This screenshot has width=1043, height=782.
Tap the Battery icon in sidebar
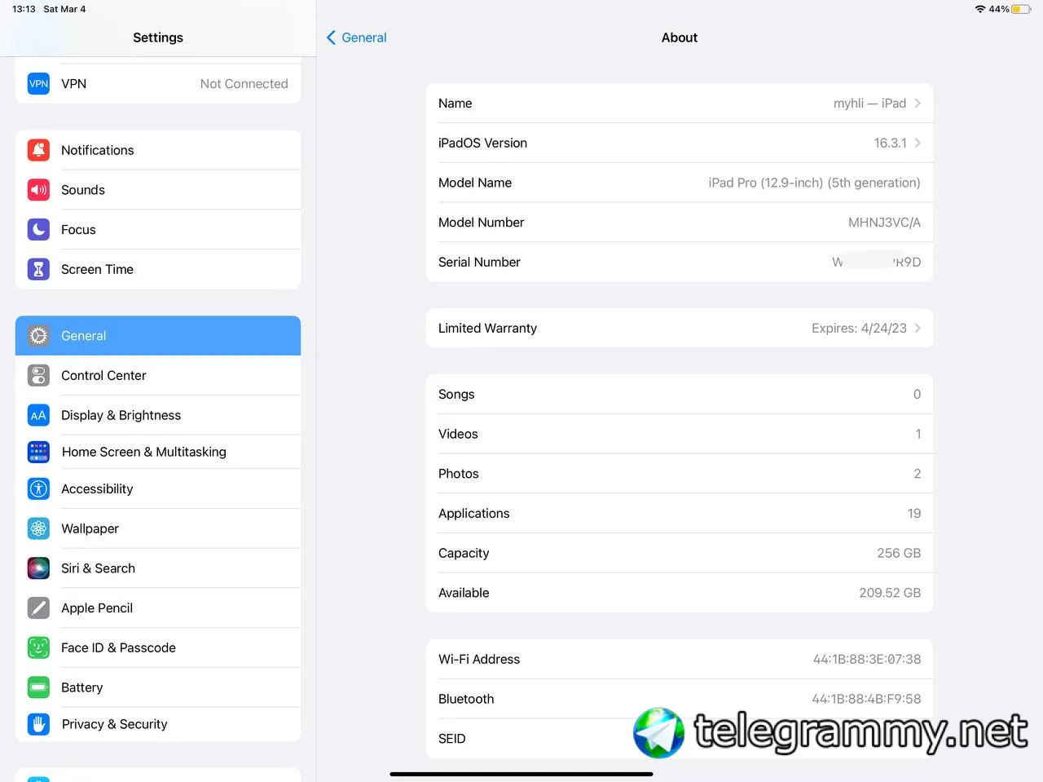click(38, 687)
